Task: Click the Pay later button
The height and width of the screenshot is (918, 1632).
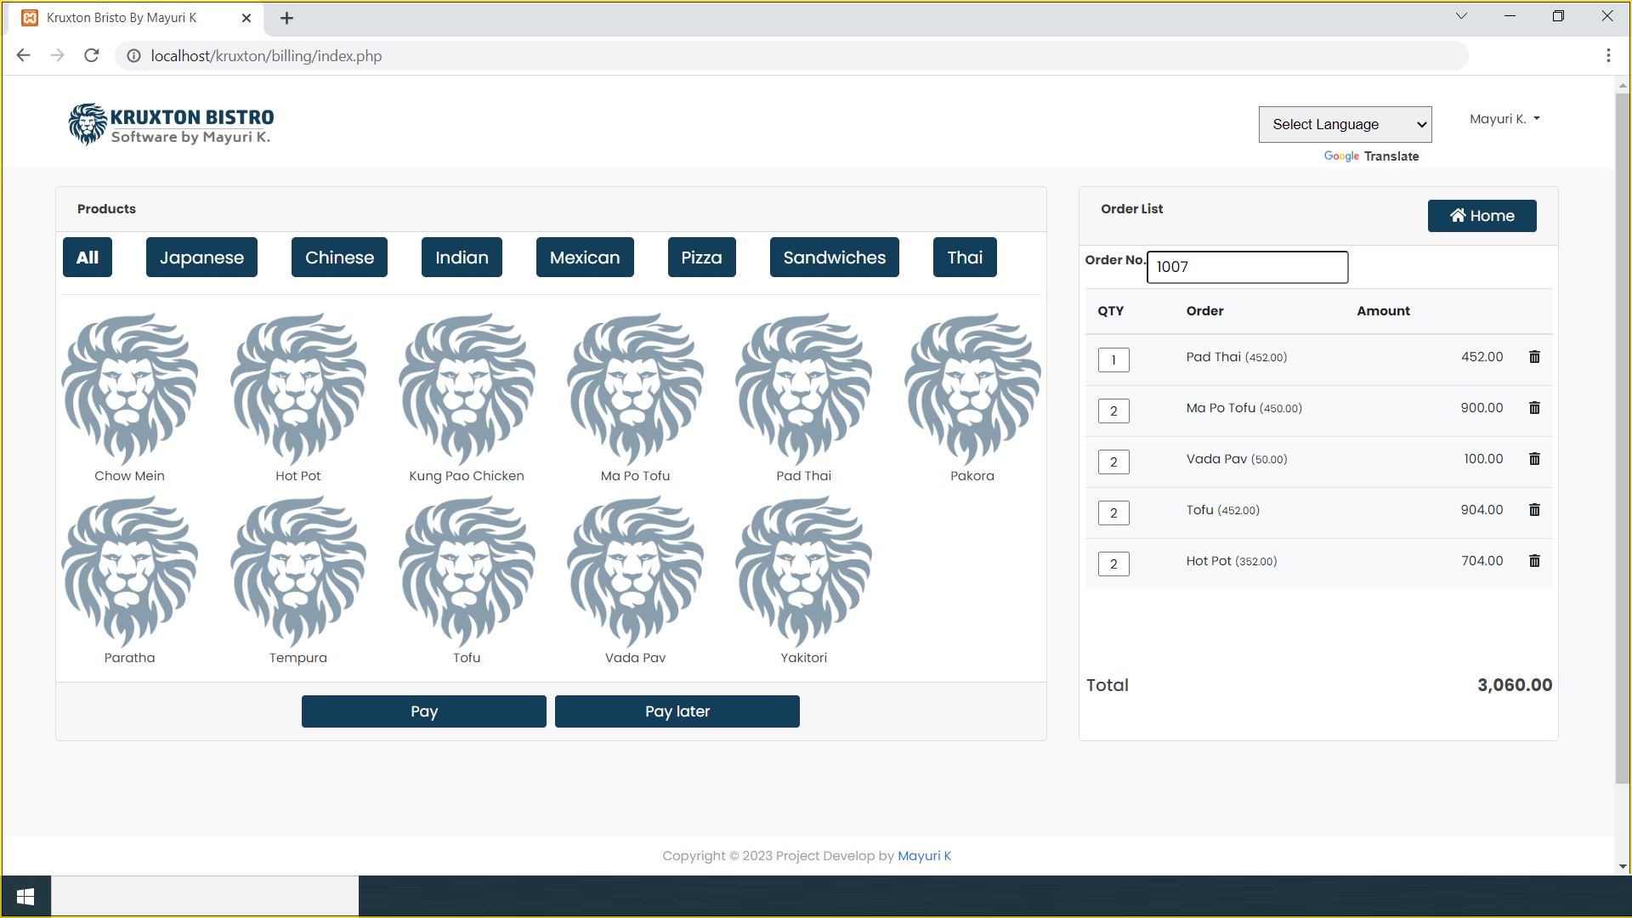Action: click(677, 711)
